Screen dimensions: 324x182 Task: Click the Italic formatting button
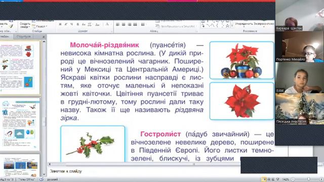[66, 24]
